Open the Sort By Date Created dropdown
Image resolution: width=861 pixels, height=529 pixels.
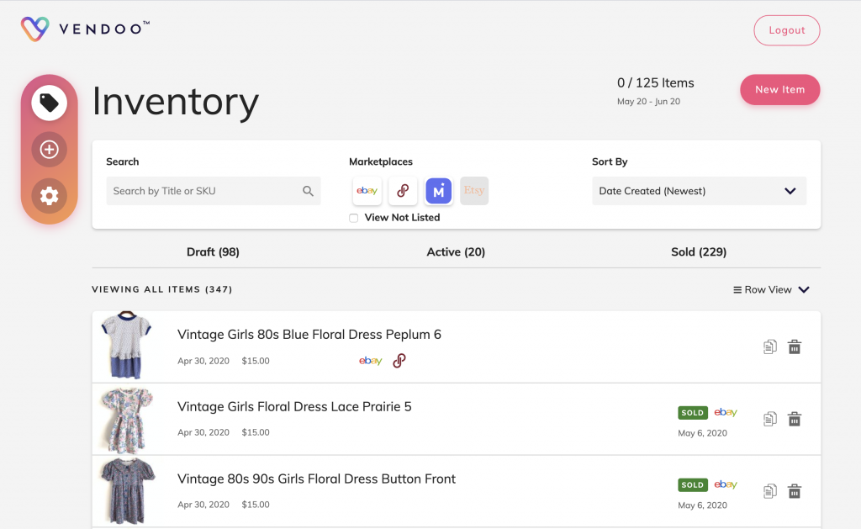[699, 191]
